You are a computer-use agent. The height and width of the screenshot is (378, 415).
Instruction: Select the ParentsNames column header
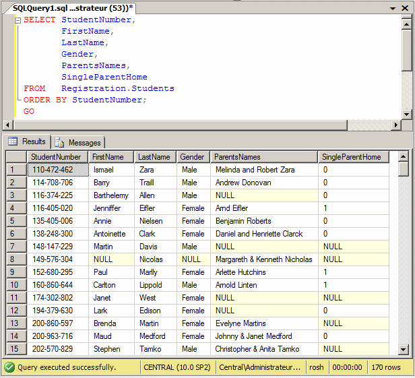[264, 157]
